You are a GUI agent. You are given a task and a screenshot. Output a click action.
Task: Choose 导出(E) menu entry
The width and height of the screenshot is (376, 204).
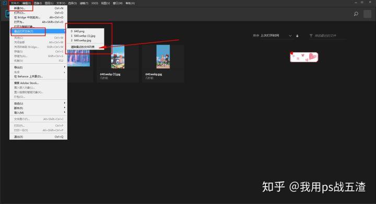pyautogui.click(x=38, y=67)
